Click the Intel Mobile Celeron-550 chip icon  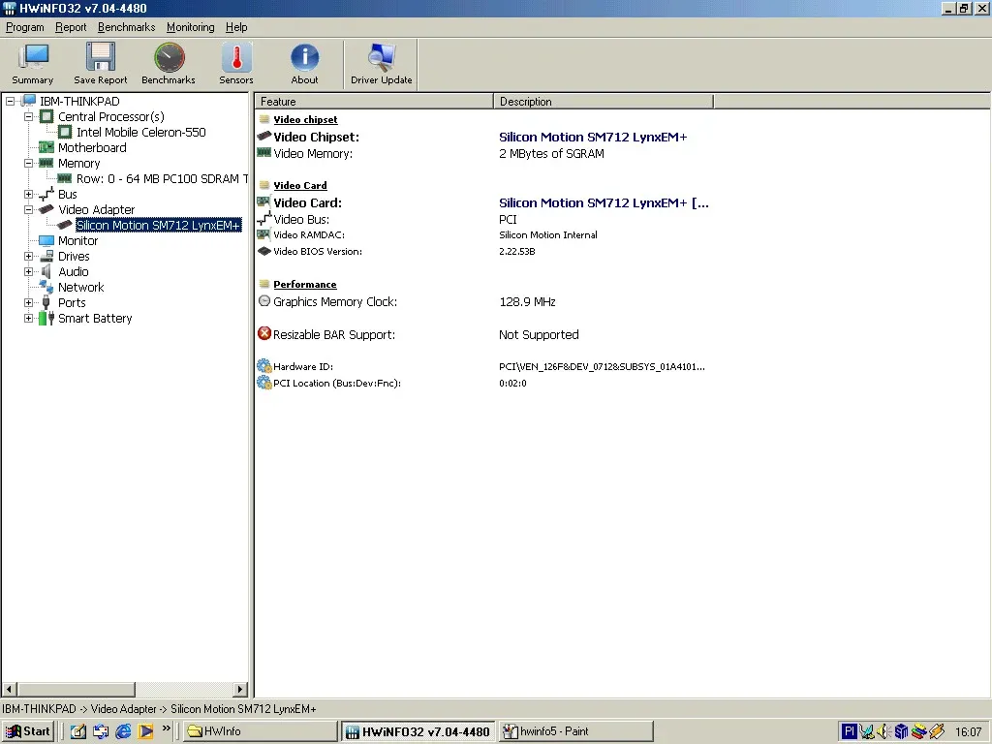[x=65, y=132]
